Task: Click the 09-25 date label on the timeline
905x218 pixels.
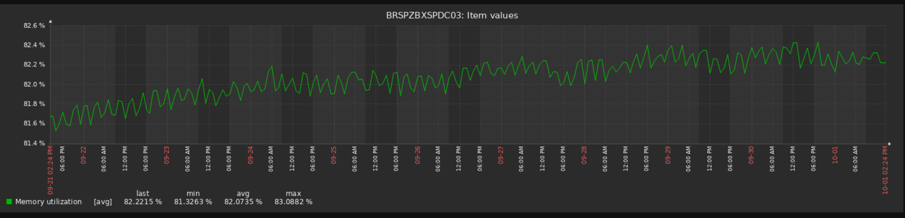Action: (334, 155)
